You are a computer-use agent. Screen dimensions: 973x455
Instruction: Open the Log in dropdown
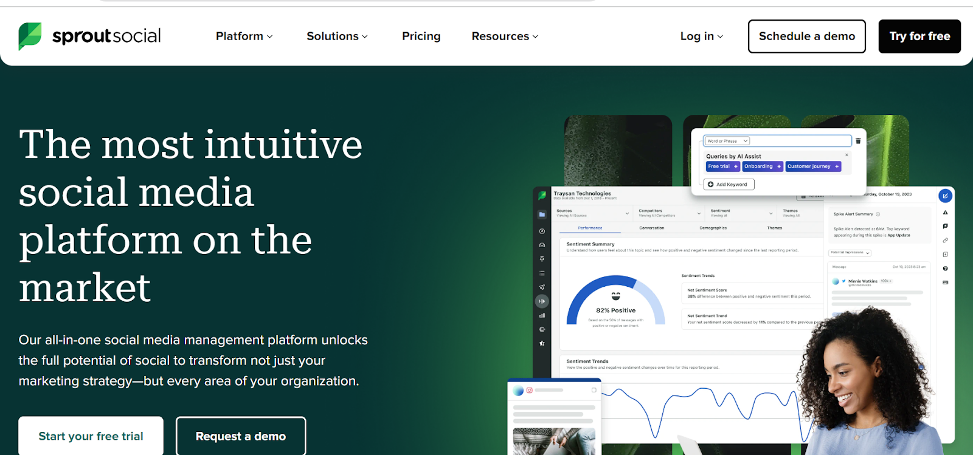[x=702, y=36]
